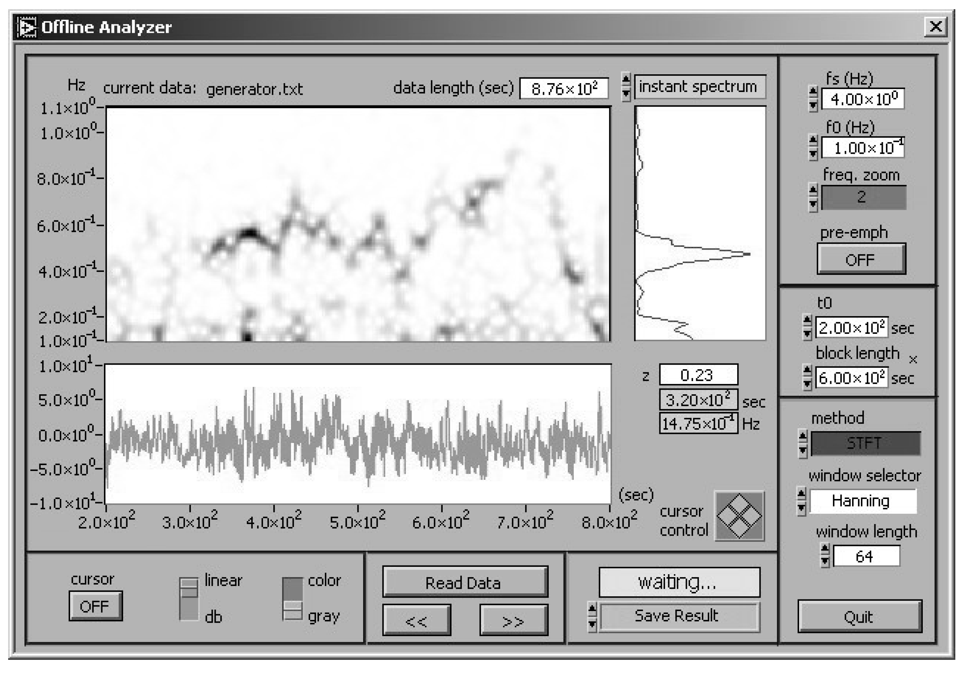The height and width of the screenshot is (674, 967).
Task: Click the LabVIEW run icon in title bar
Action: pos(27,27)
